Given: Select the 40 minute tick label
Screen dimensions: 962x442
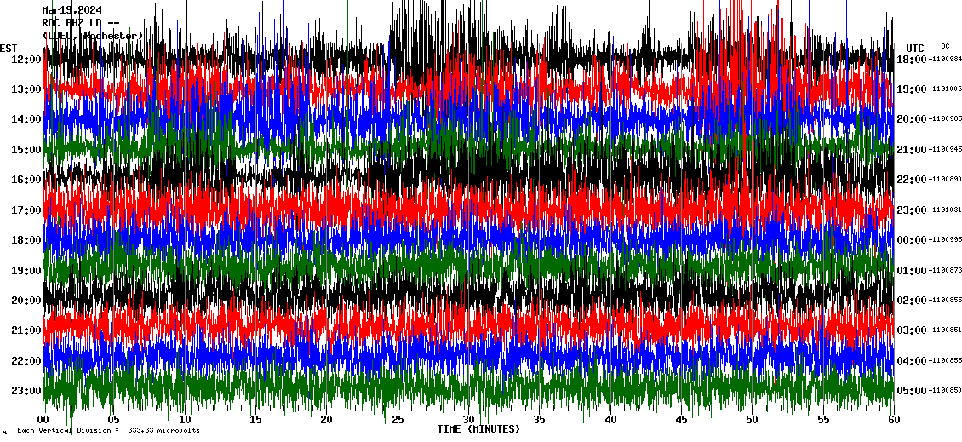Looking at the screenshot, I should coord(610,420).
